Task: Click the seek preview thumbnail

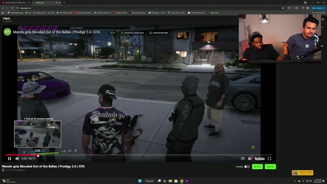Action: [38, 134]
